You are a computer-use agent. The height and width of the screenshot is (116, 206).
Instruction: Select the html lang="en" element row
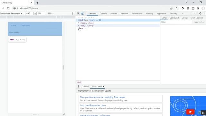click(x=118, y=20)
